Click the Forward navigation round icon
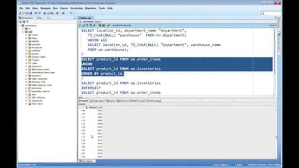 click(x=64, y=13)
